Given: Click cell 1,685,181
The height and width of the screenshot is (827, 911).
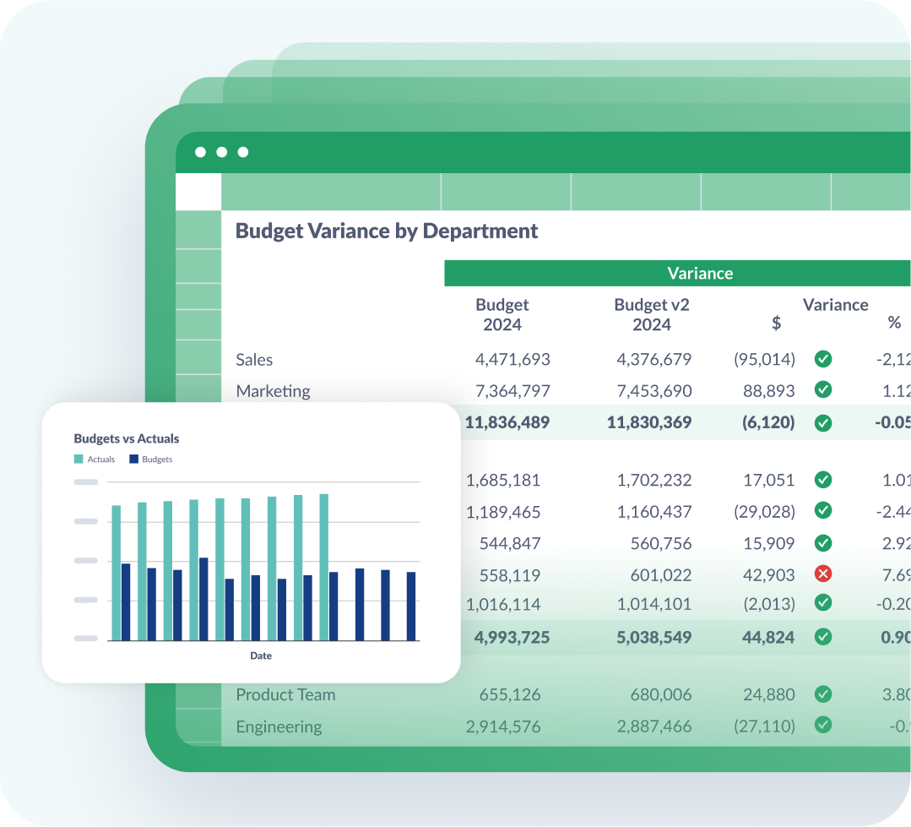Looking at the screenshot, I should (503, 481).
